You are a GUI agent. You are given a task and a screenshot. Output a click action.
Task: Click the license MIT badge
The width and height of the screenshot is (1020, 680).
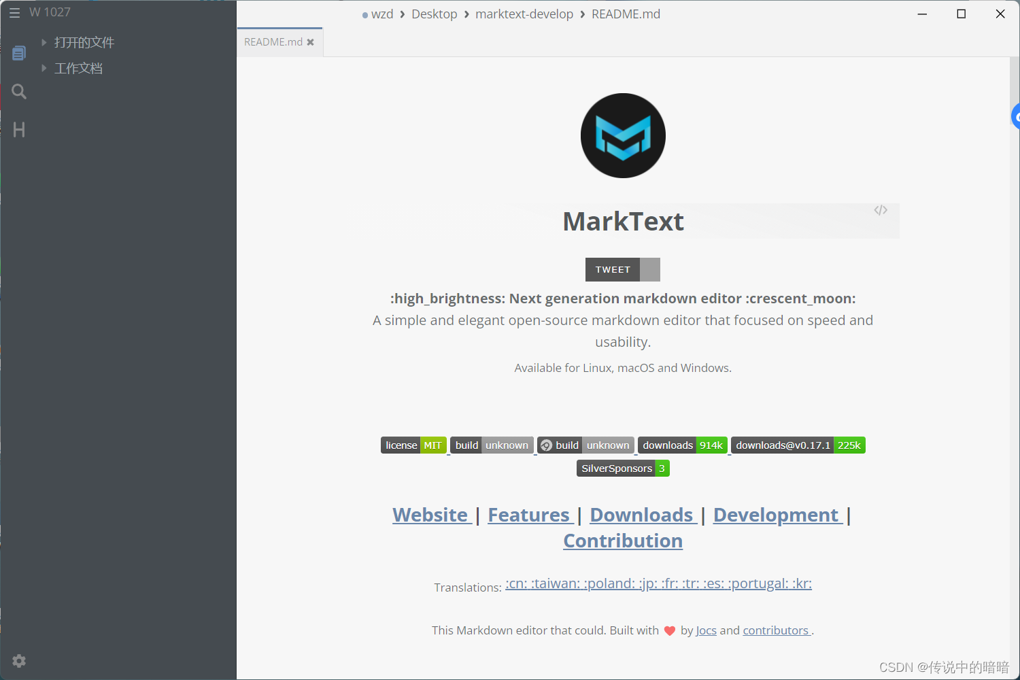(x=413, y=445)
